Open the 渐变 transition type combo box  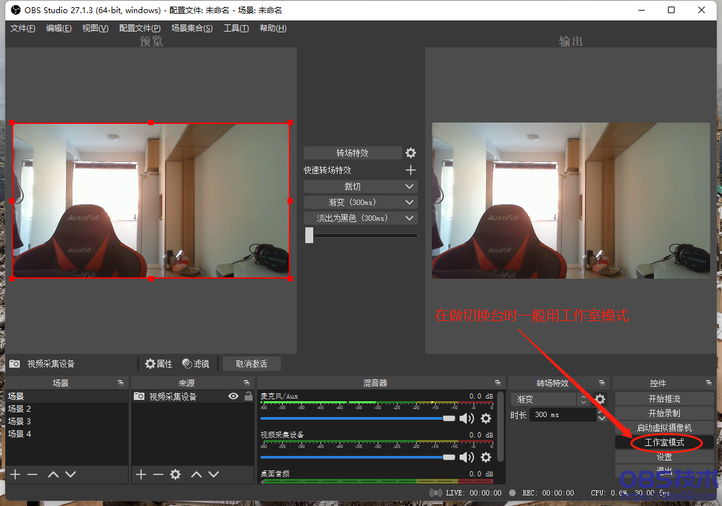pyautogui.click(x=550, y=399)
